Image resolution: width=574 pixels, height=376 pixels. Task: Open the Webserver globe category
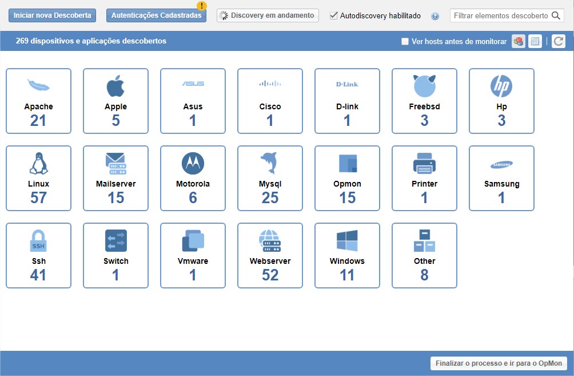click(270, 255)
